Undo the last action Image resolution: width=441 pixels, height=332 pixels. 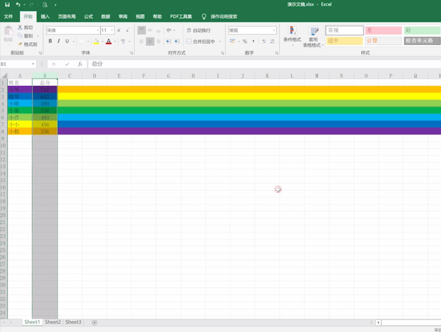(18, 5)
